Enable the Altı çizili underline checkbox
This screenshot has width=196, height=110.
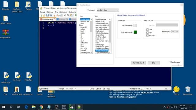pyautogui.click(x=147, y=35)
